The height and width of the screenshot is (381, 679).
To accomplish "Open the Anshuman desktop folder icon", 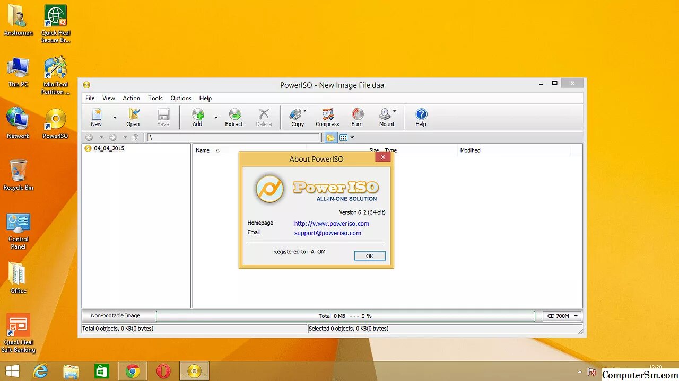I will click(19, 20).
